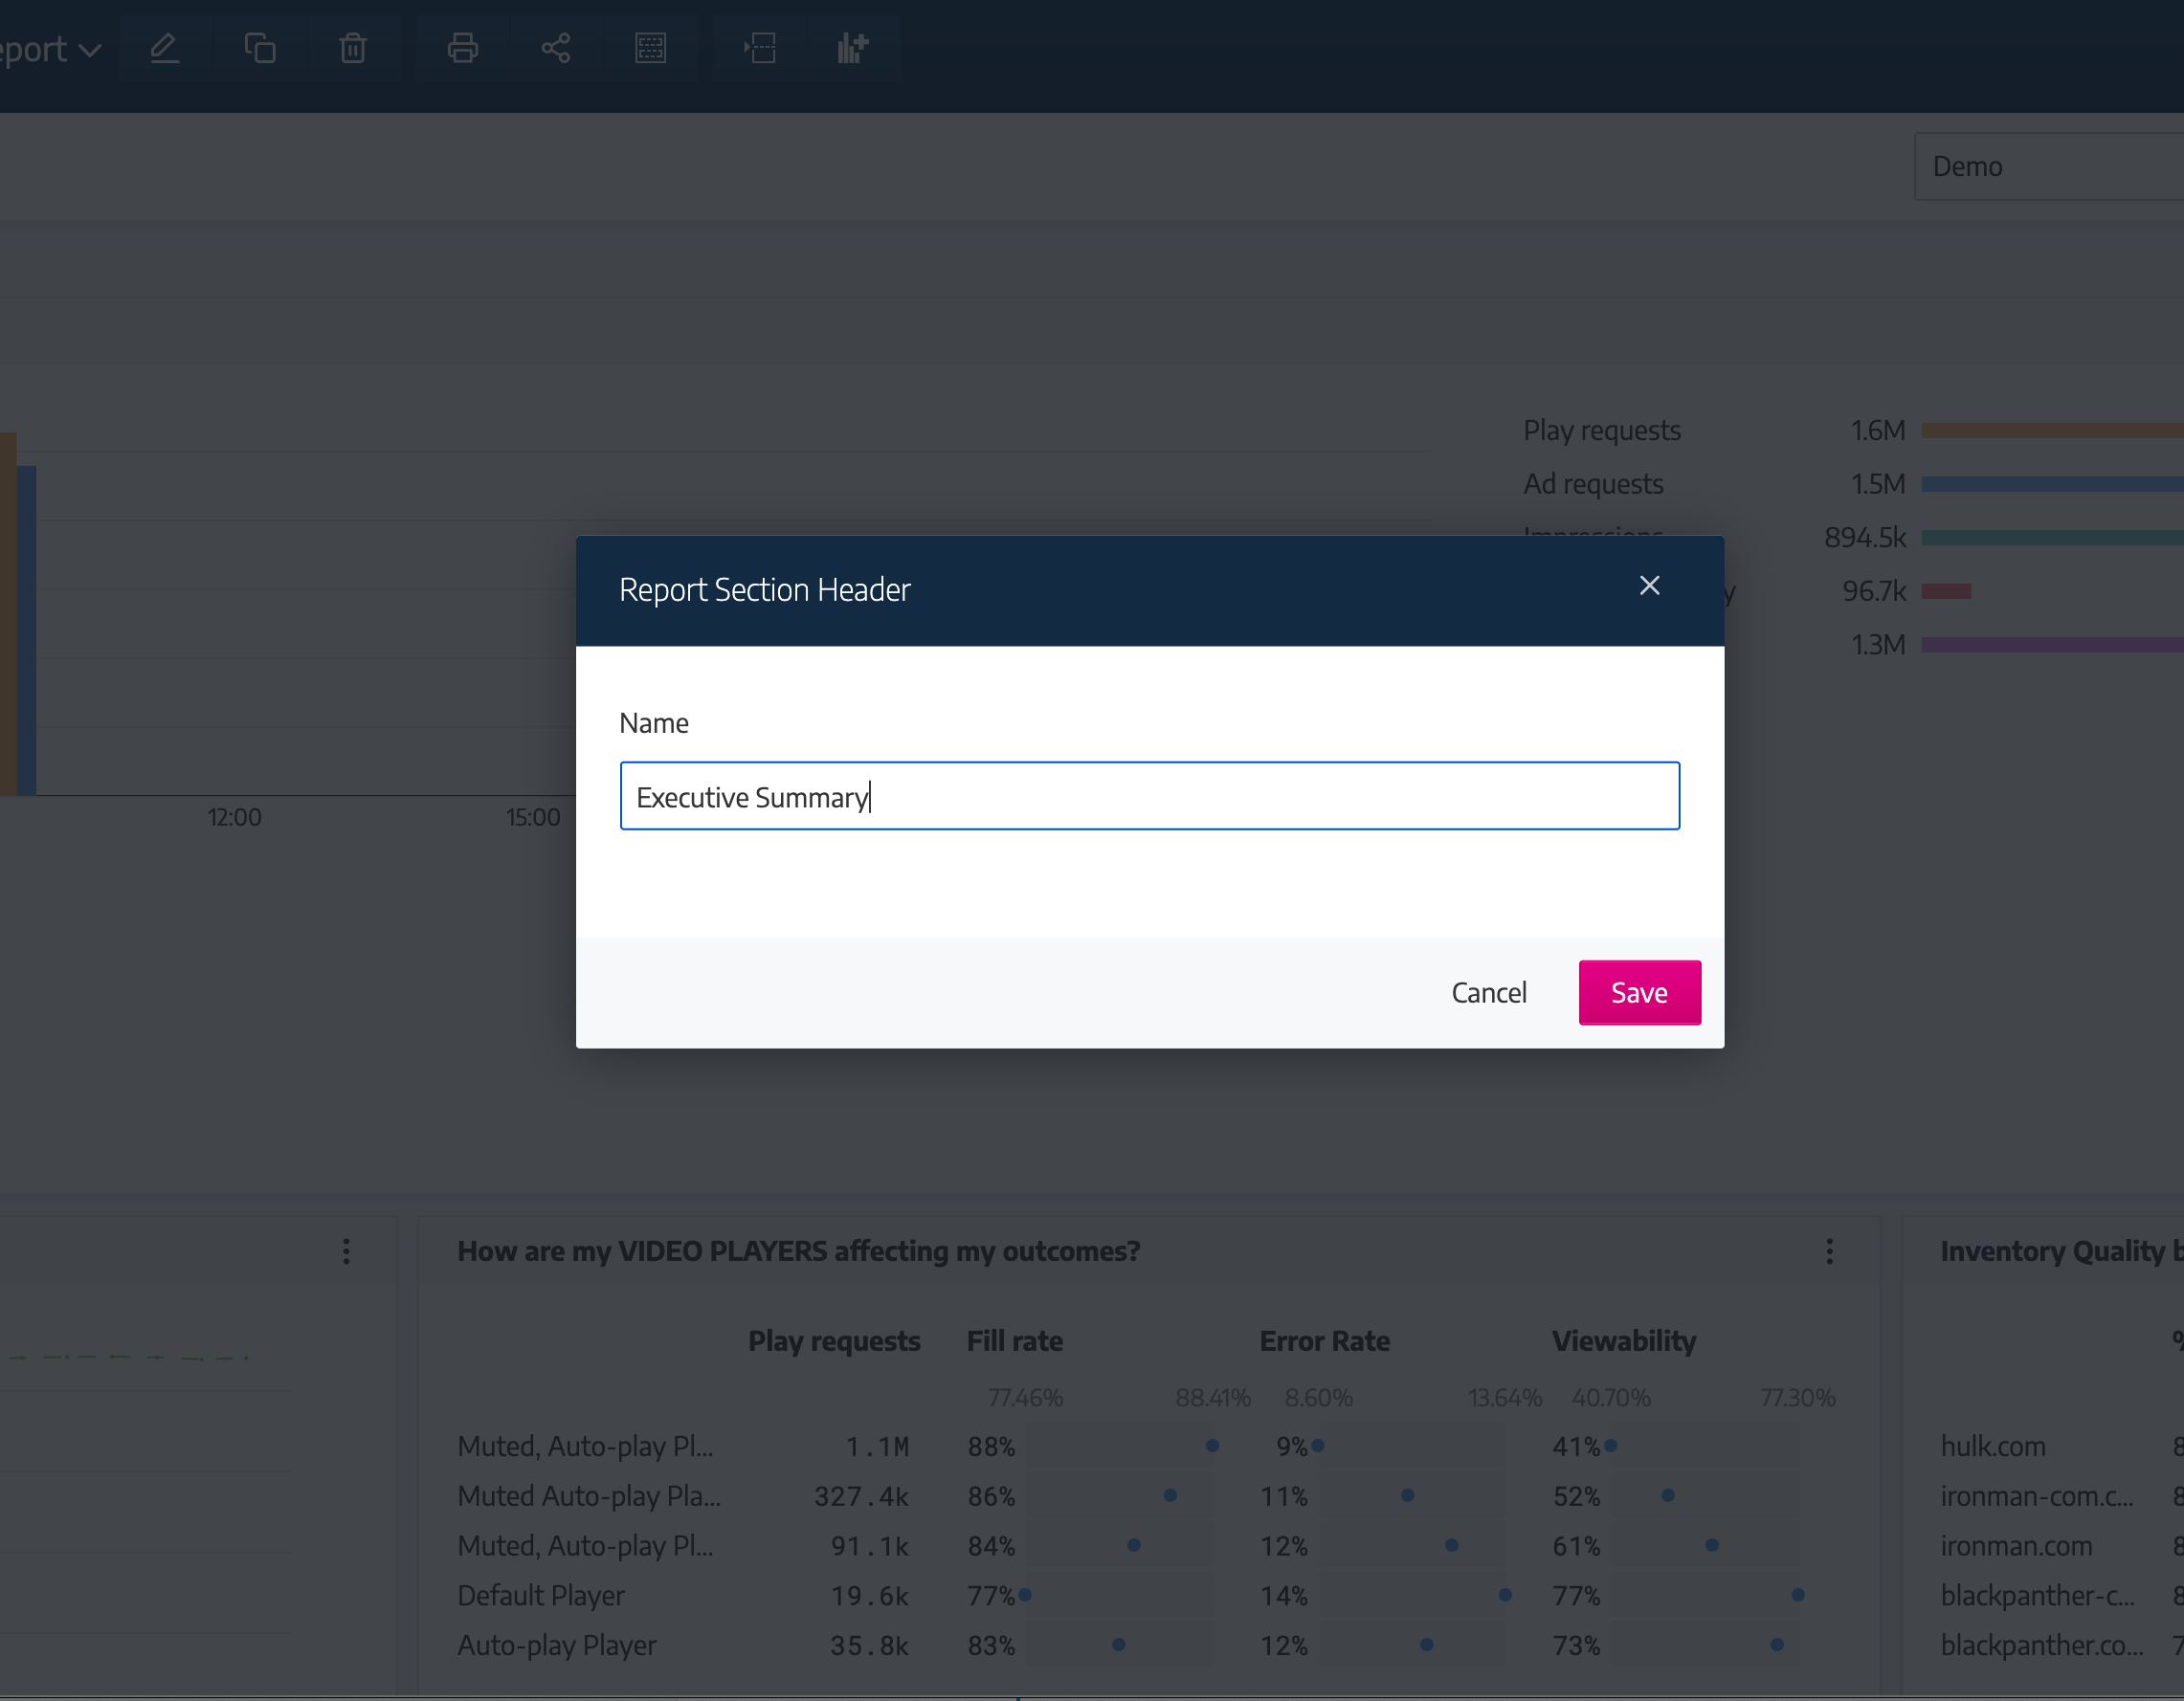Click the Muted Auto-play Pla... row label

point(589,1496)
